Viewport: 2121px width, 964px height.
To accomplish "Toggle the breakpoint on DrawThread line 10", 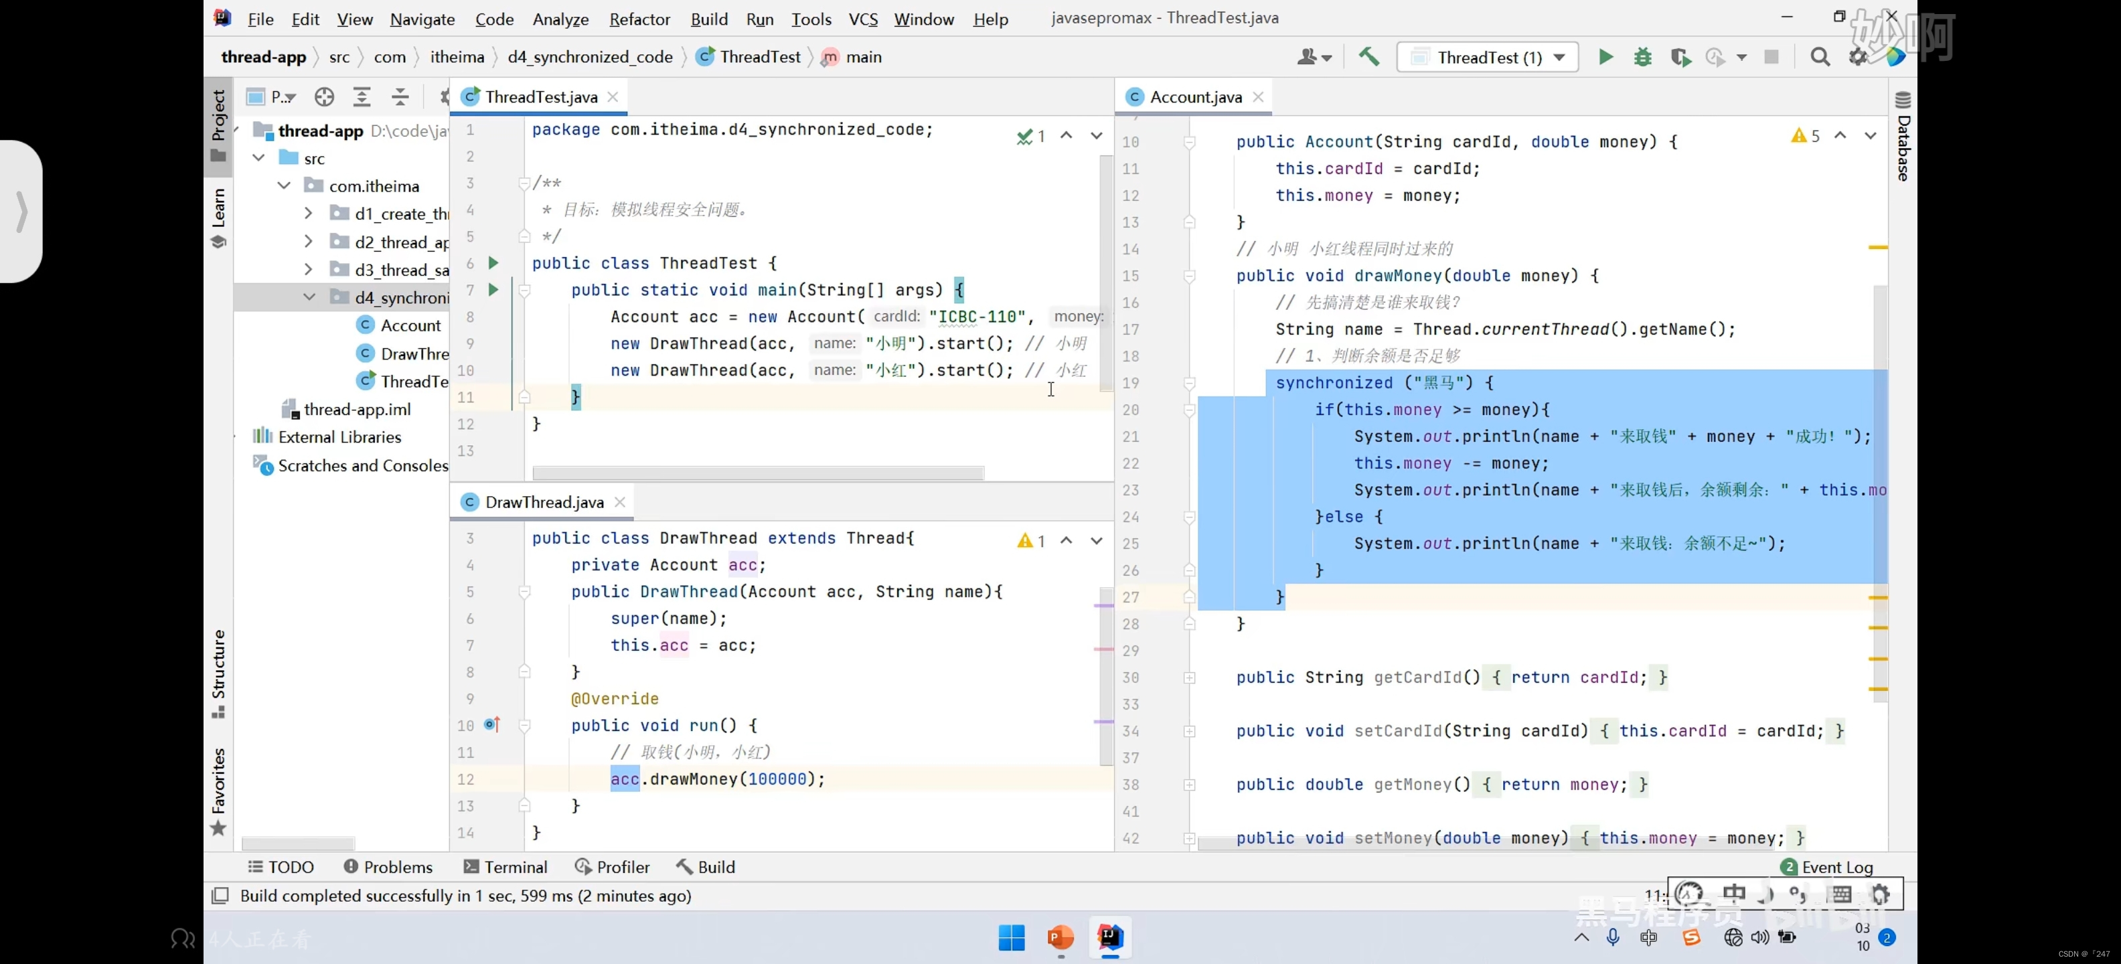I will click(x=491, y=725).
